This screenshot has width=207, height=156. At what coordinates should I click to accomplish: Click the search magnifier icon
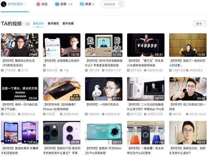(120, 4)
